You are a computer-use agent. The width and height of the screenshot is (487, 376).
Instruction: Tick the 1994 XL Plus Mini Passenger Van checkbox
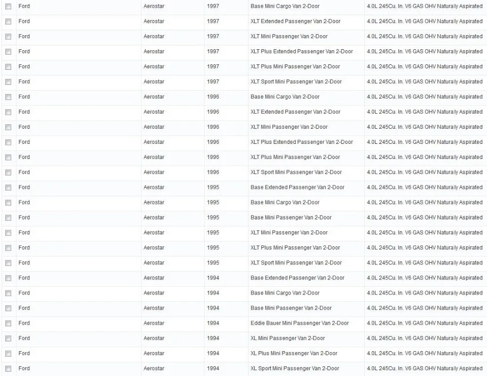point(8,354)
